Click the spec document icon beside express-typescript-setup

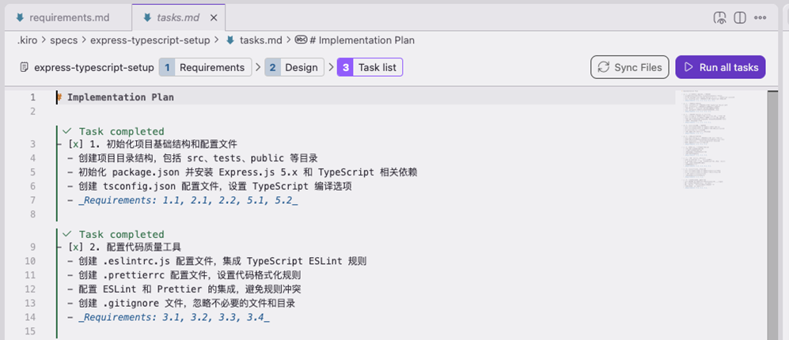click(x=25, y=67)
